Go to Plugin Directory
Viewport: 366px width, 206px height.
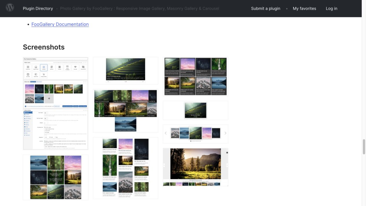(38, 8)
